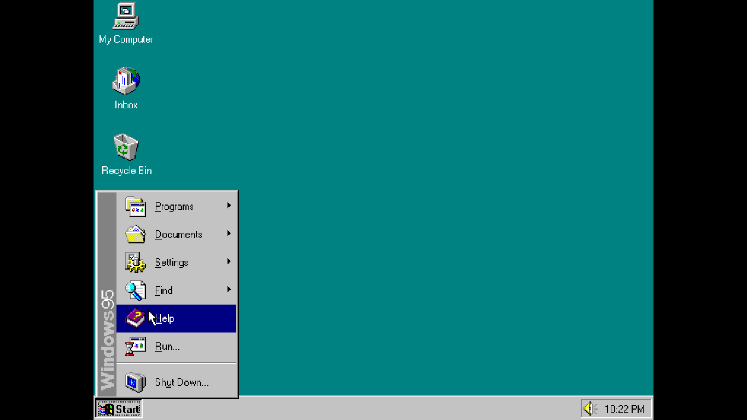
Task: Click the Settings gear icon in Start menu
Action: tap(135, 262)
